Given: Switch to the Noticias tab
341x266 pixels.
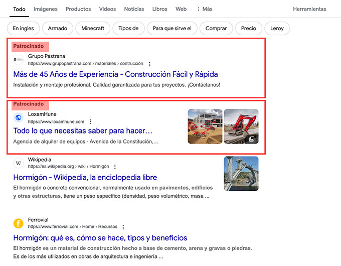Looking at the screenshot, I should pyautogui.click(x=134, y=9).
